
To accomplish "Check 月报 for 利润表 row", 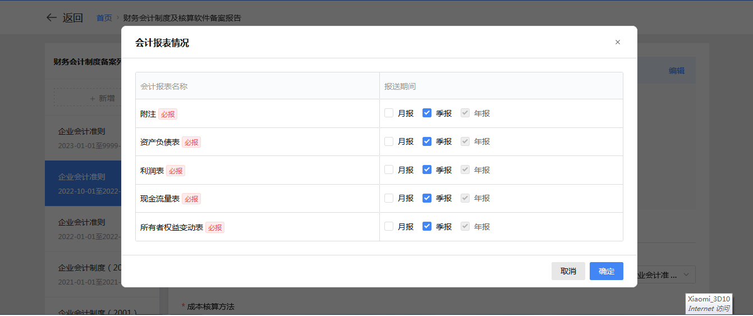I will [389, 170].
